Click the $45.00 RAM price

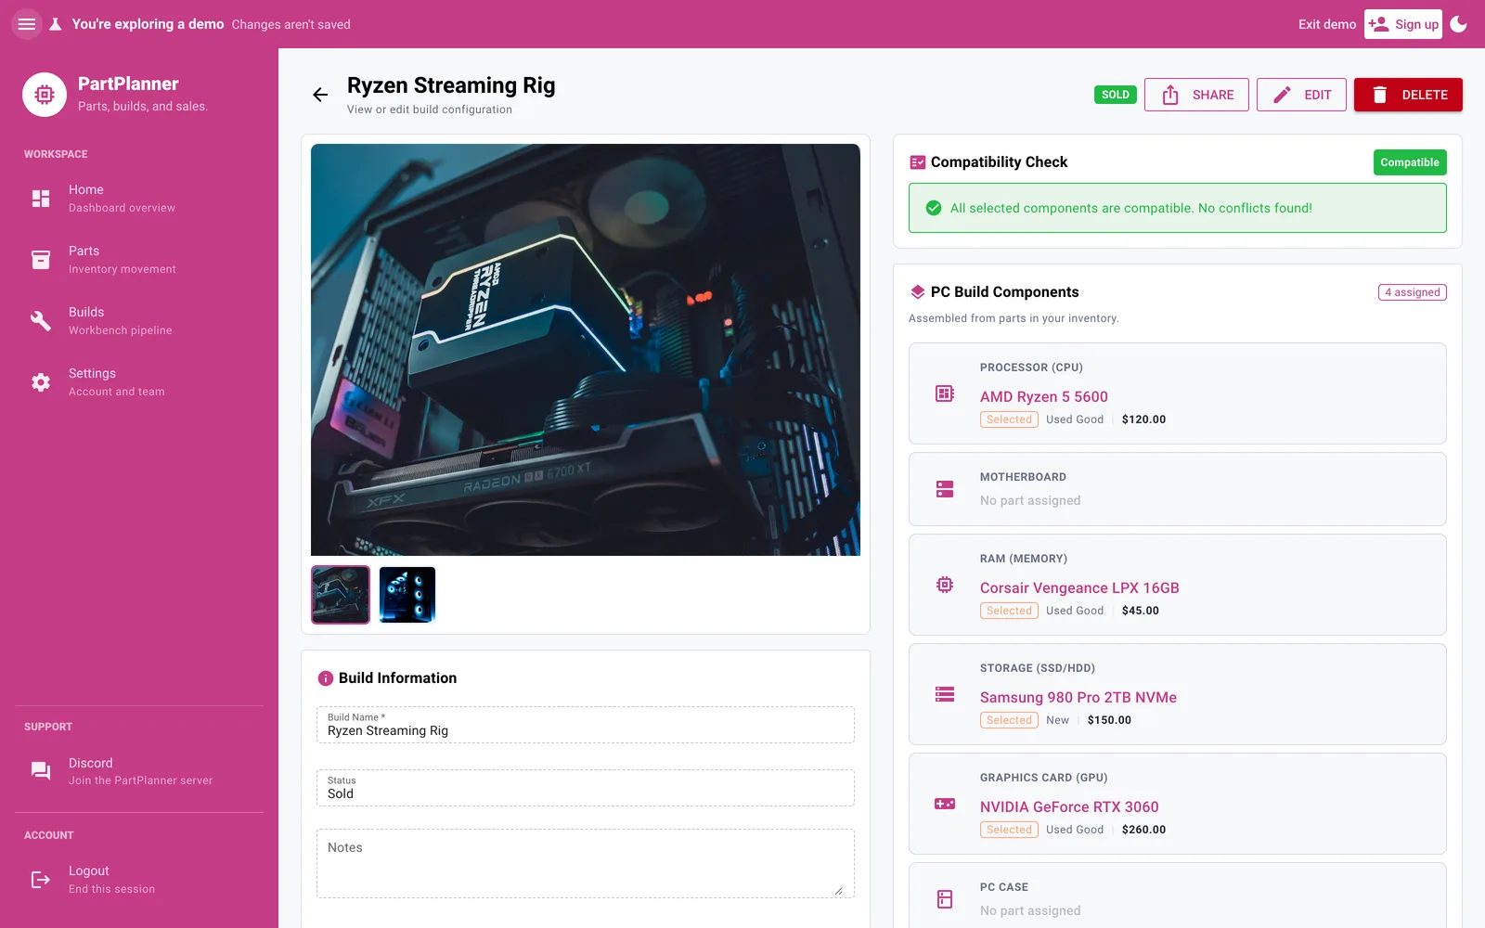1140,611
